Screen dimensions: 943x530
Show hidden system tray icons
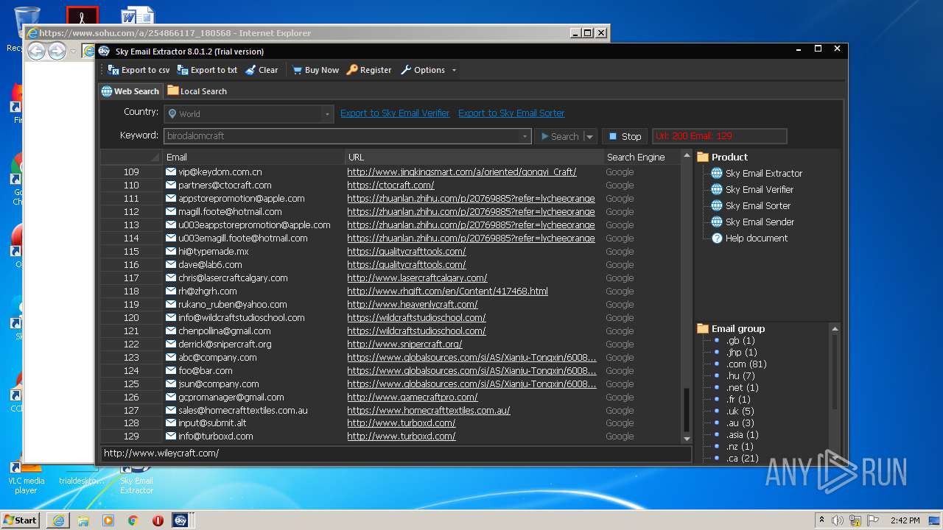click(x=821, y=520)
